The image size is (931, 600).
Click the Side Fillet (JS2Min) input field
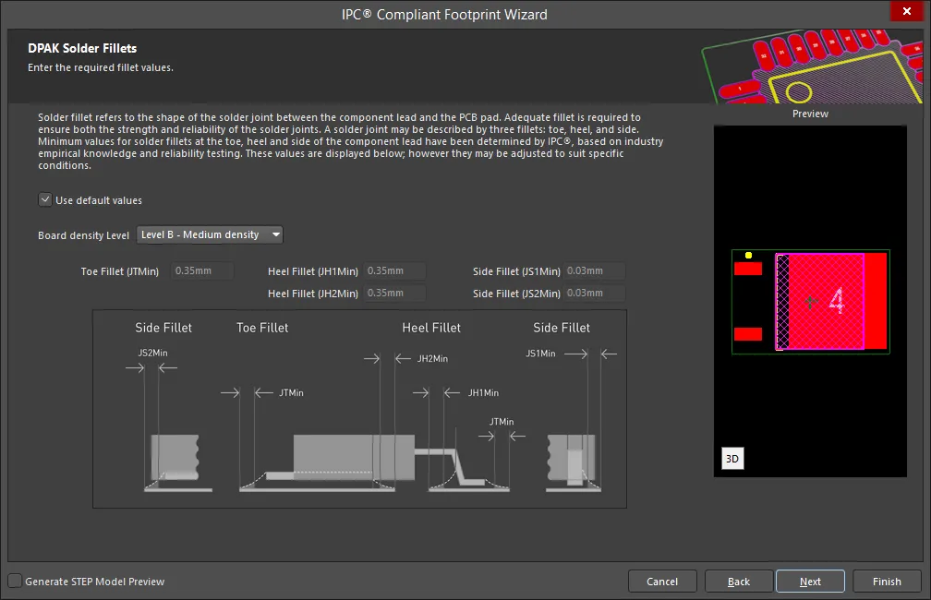click(595, 294)
